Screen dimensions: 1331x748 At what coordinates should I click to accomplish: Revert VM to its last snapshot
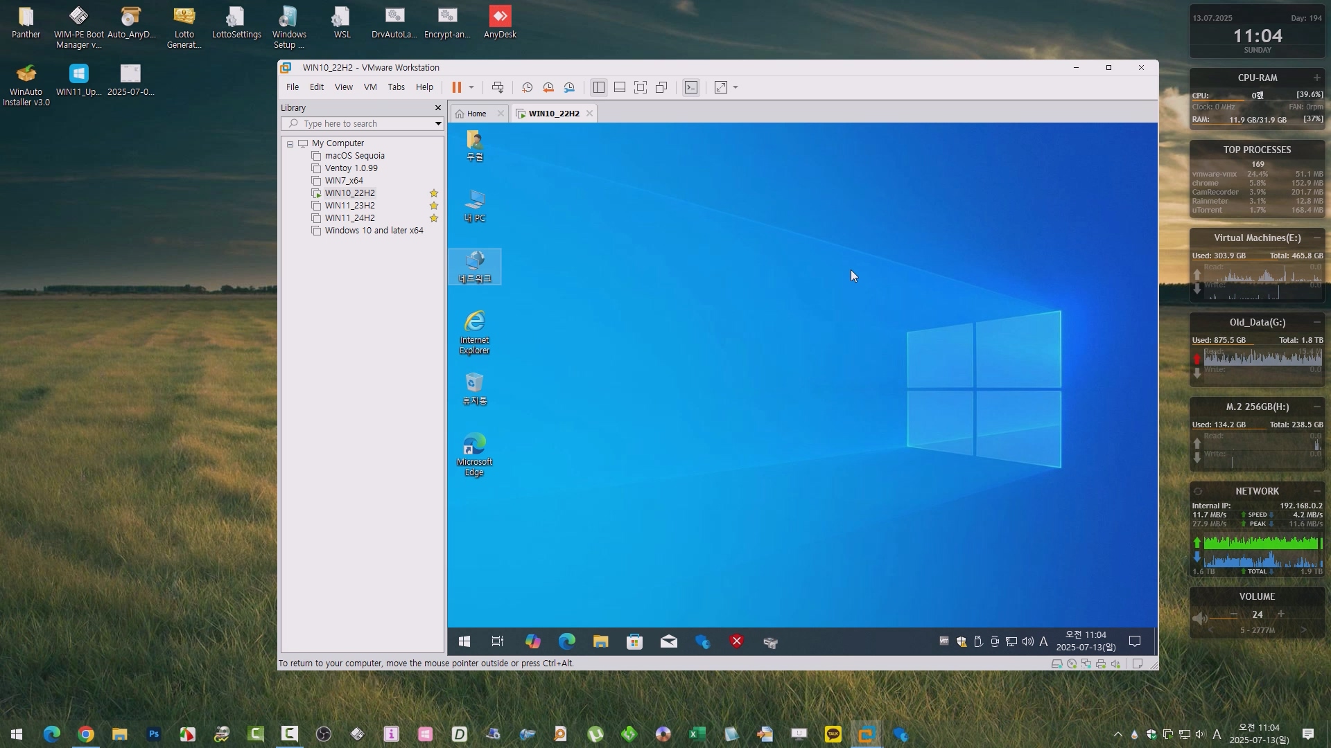tap(548, 87)
